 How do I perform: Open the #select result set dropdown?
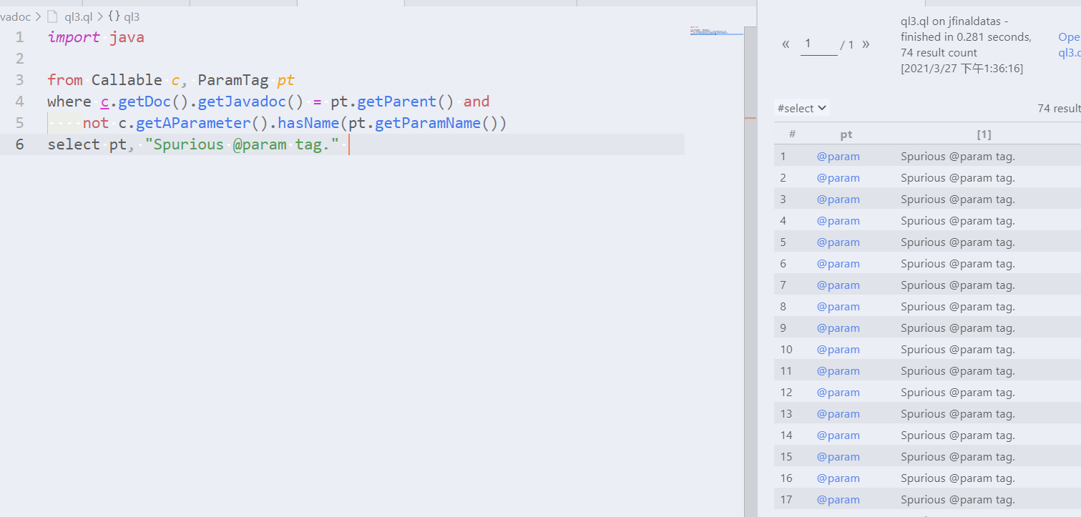click(x=802, y=108)
